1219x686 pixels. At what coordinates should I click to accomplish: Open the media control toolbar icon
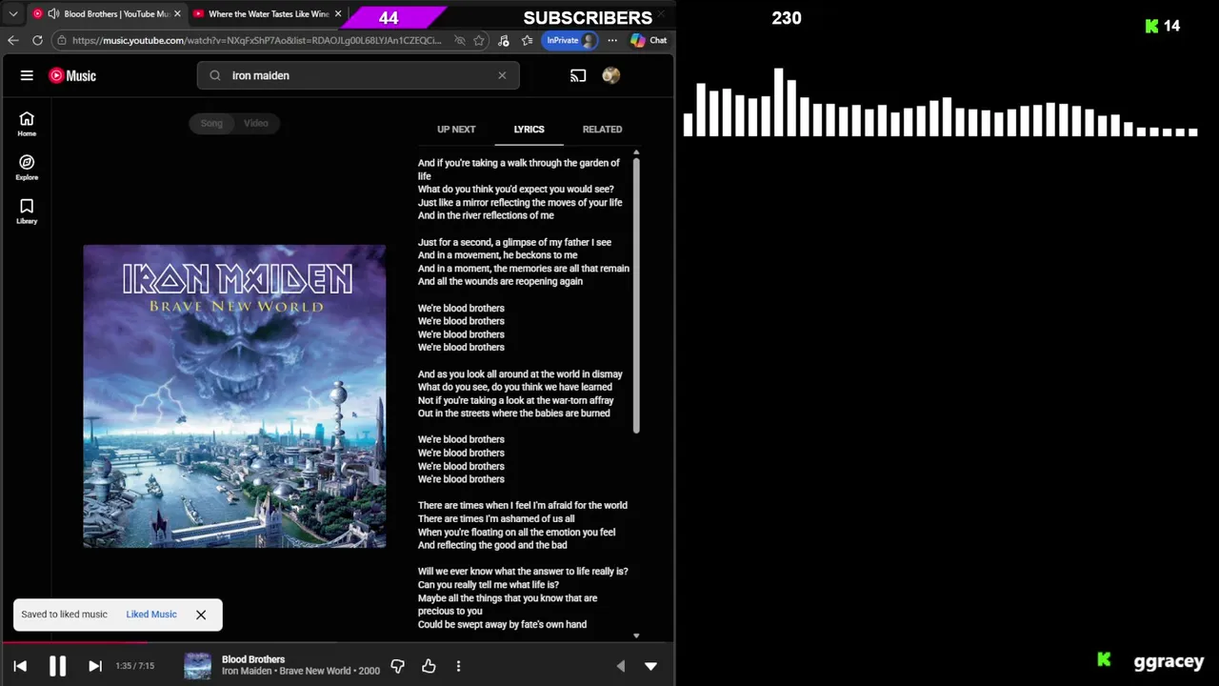(x=503, y=40)
